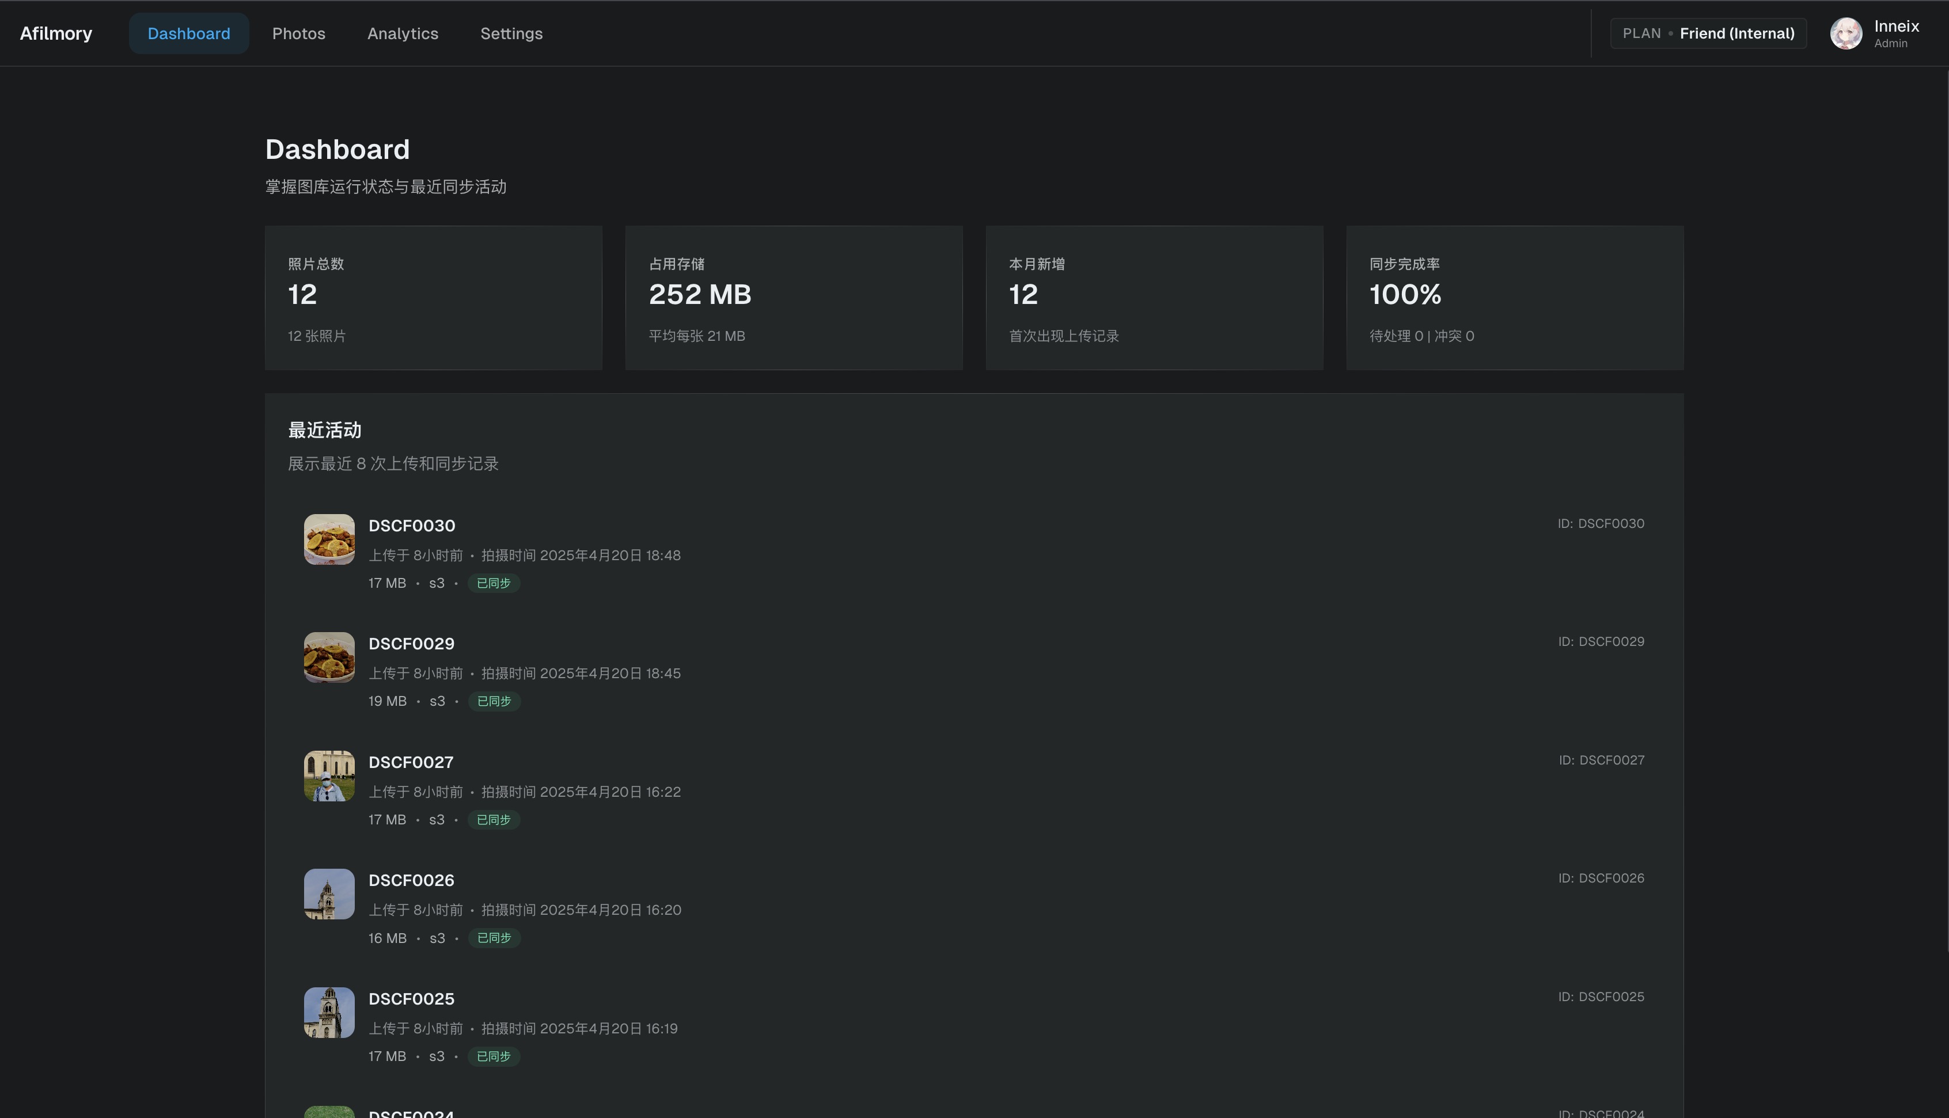This screenshot has height=1118, width=1949.
Task: Open the DSCF0026 tower photo thumbnail
Action: tap(329, 894)
